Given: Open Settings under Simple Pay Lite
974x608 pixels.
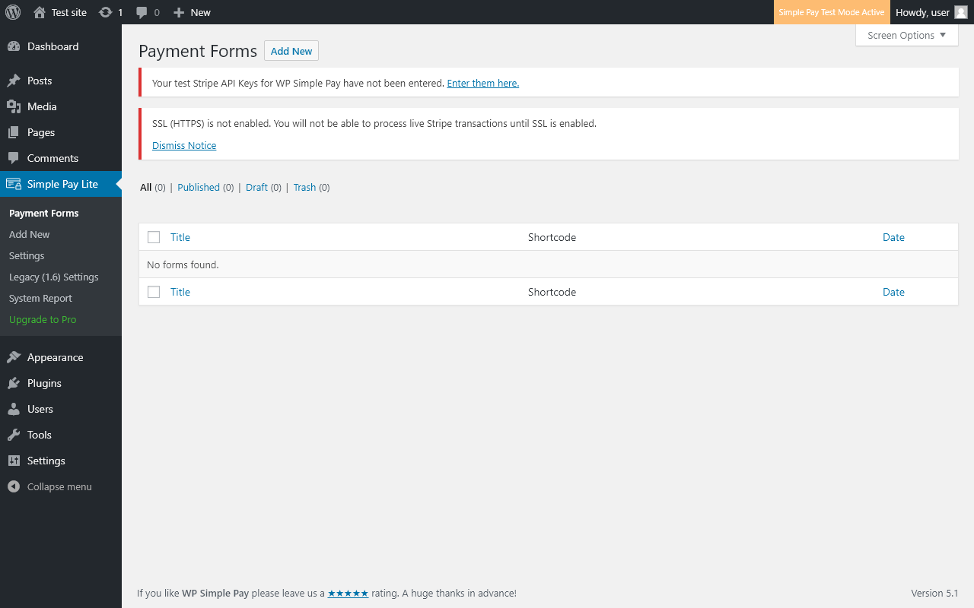Looking at the screenshot, I should point(27,255).
